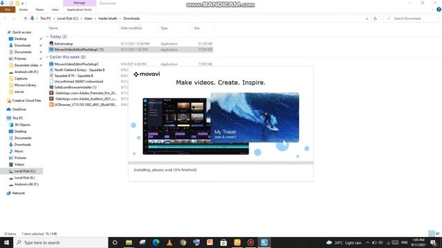The height and width of the screenshot is (248, 442).
Task: Select Adobe_Premiere_Pro archive file
Action: (x=86, y=93)
